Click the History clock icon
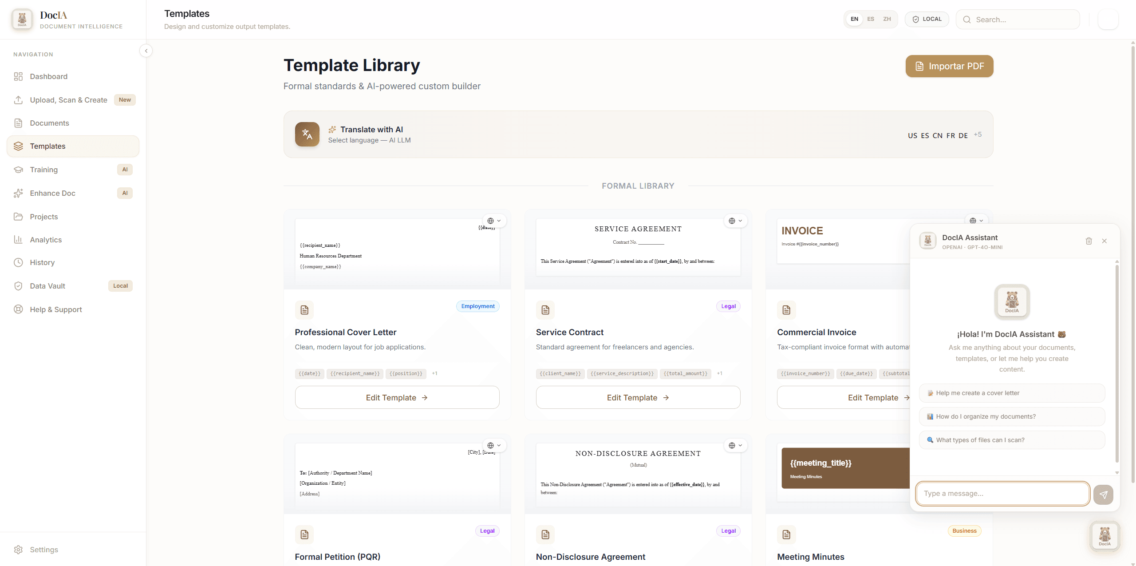Viewport: 1136px width, 566px height. click(x=18, y=262)
